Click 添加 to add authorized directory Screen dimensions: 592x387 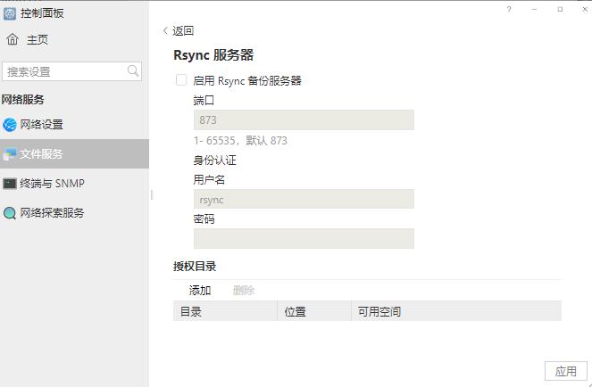(x=200, y=291)
